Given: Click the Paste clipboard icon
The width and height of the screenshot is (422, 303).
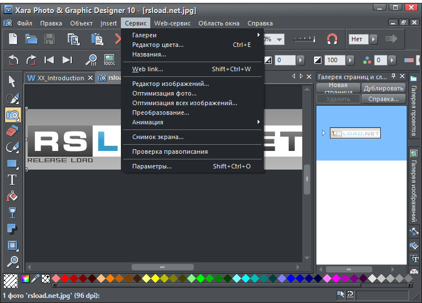Looking at the screenshot, I should pyautogui.click(x=97, y=40).
